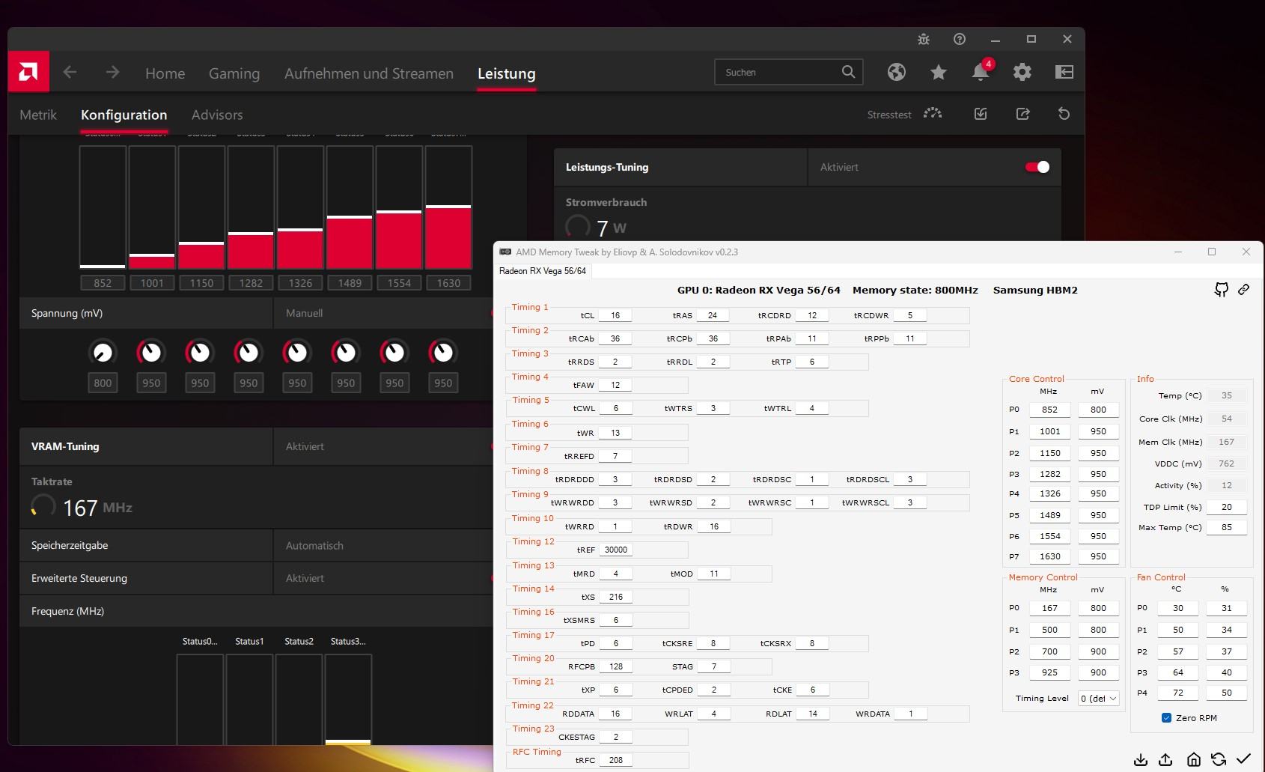This screenshot has width=1265, height=772.
Task: Open the Timing Level dropdown
Action: pyautogui.click(x=1099, y=698)
